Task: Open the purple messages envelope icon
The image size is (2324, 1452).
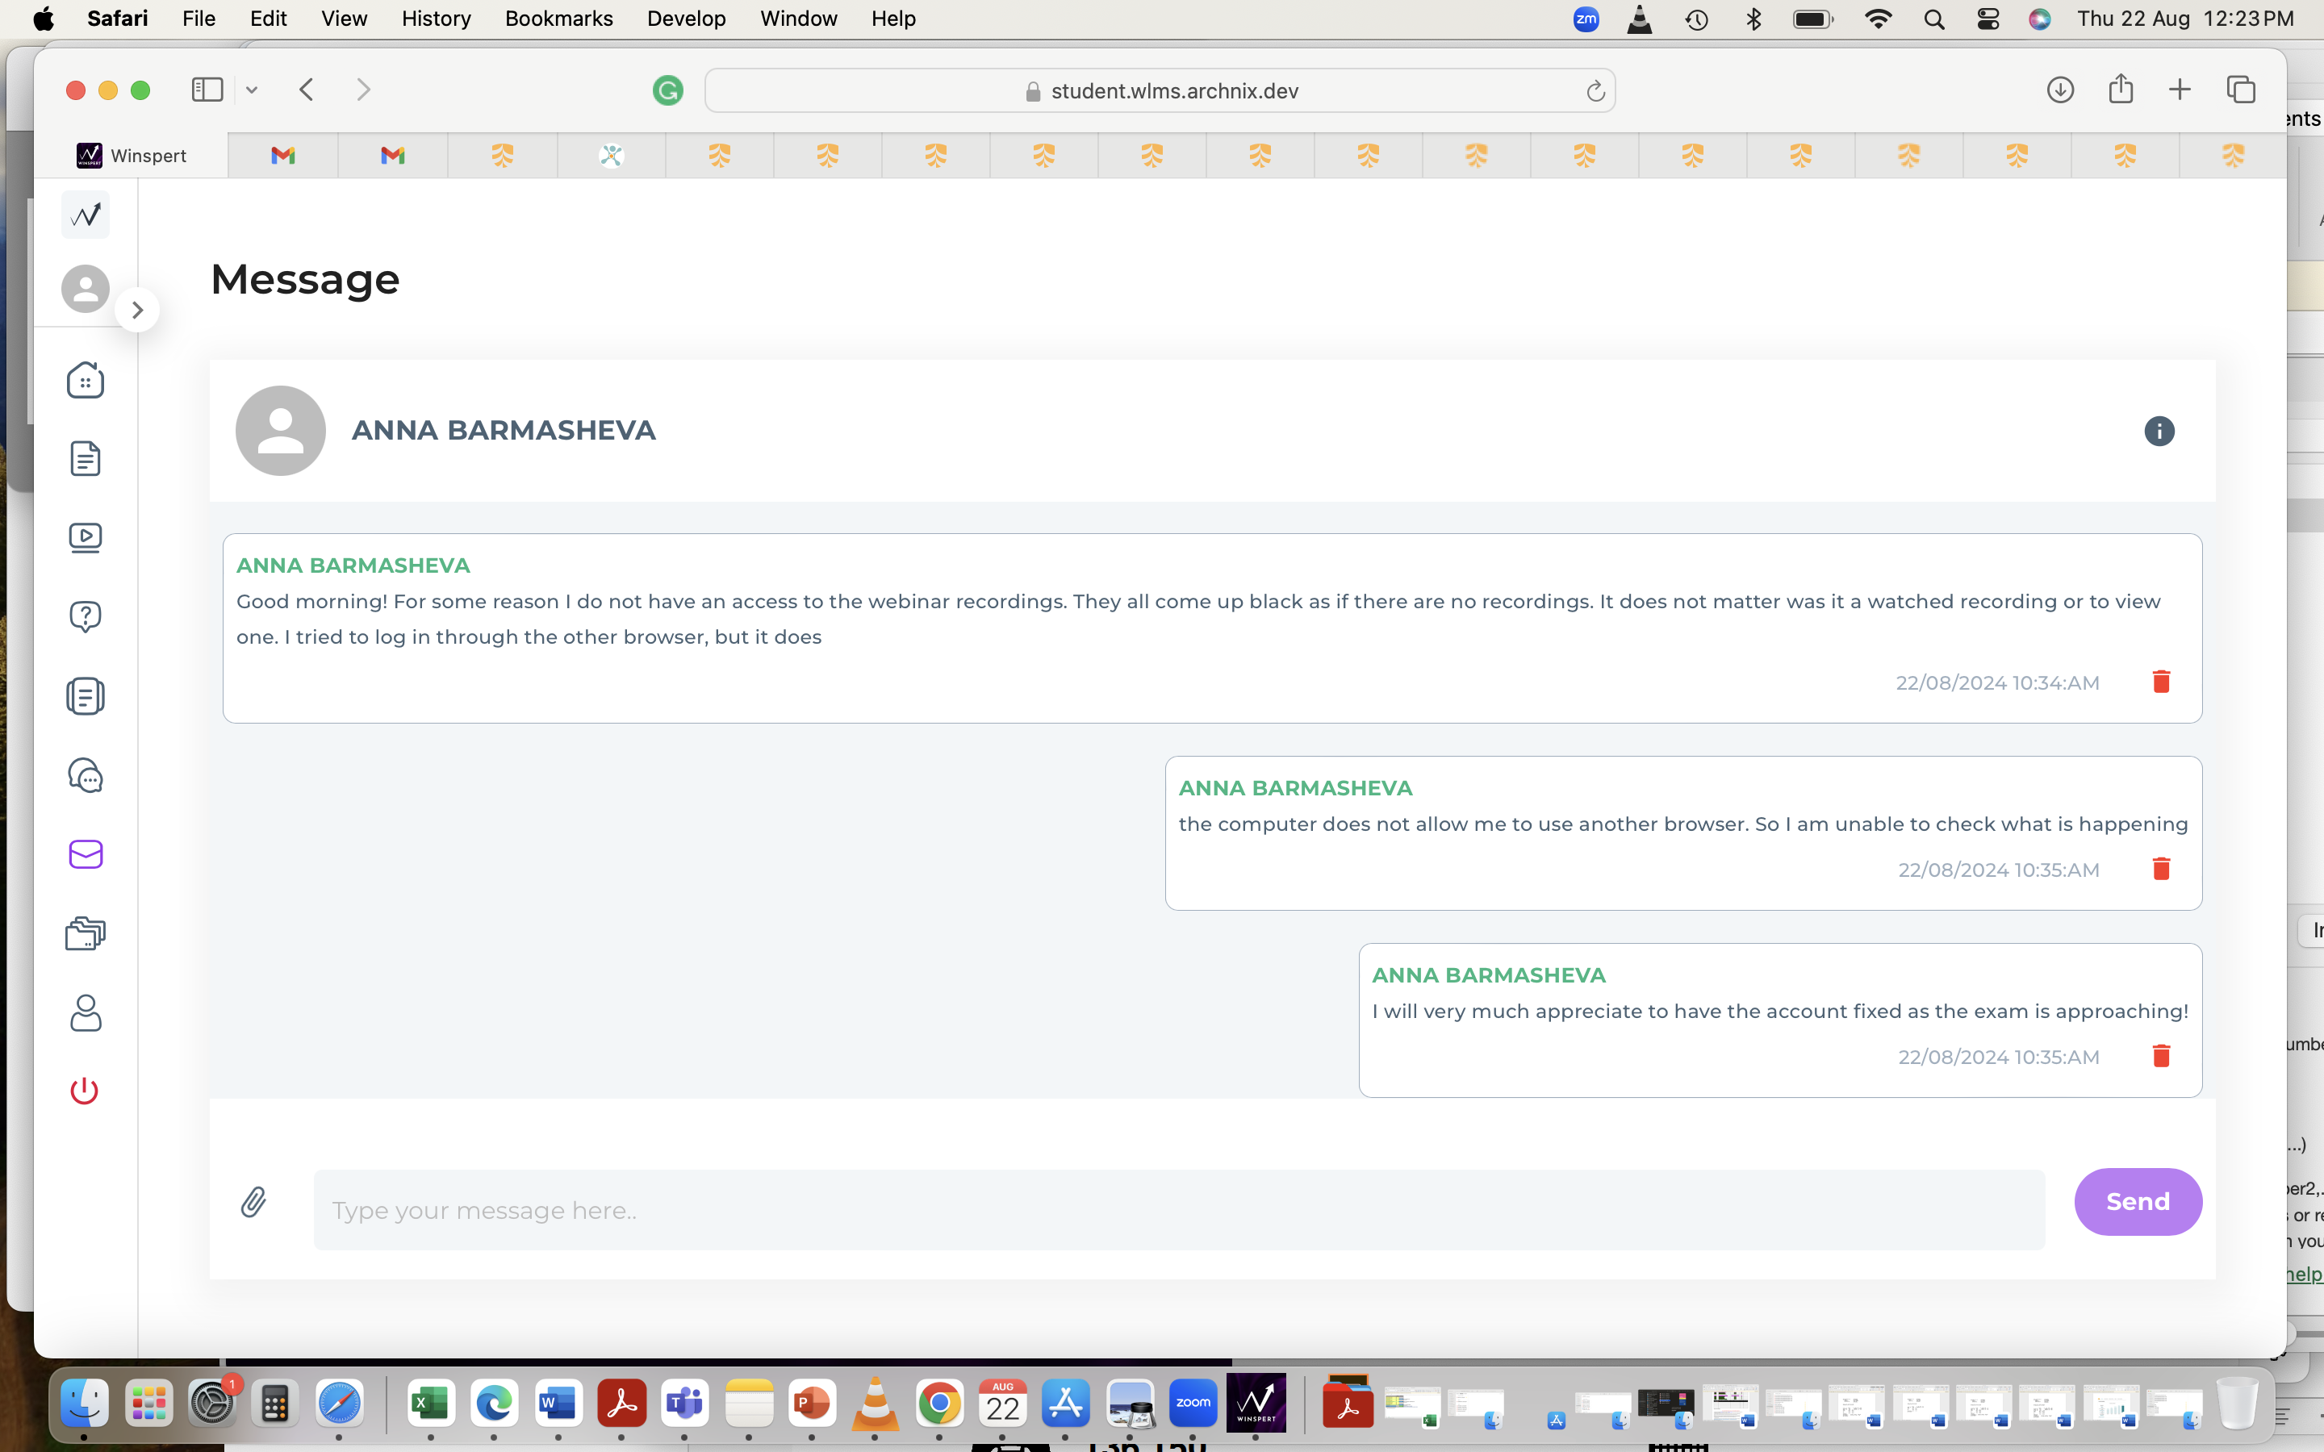Action: [86, 853]
